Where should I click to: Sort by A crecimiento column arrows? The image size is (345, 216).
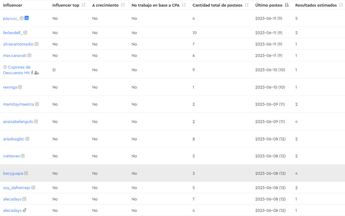point(123,5)
